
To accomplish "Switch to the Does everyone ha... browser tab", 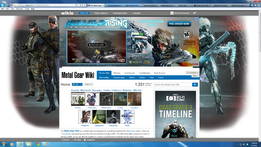I will (x=149, y=5).
